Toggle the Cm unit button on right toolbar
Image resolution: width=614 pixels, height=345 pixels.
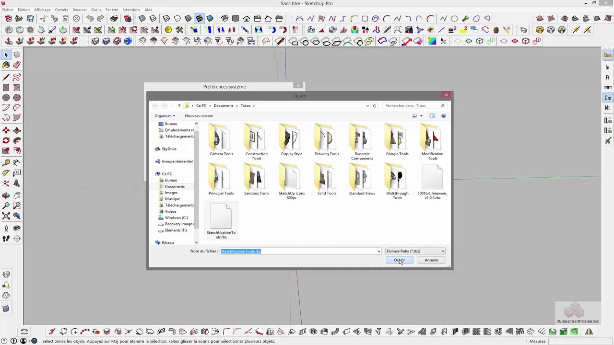pyautogui.click(x=608, y=98)
